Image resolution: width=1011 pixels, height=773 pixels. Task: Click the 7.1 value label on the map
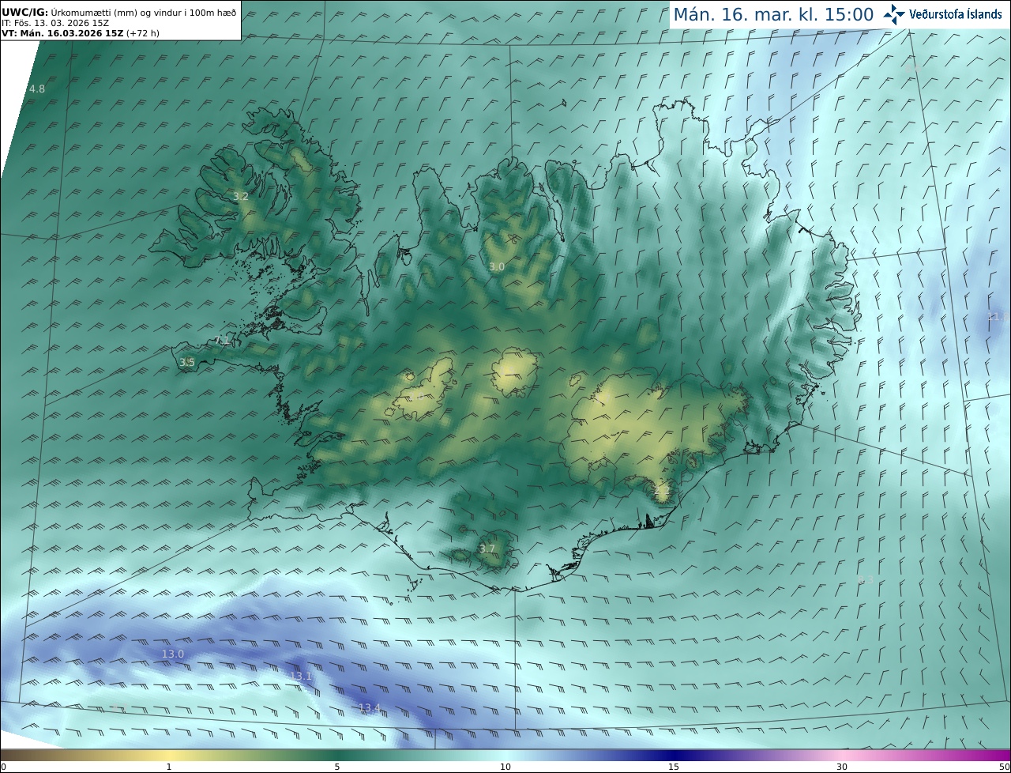click(222, 341)
